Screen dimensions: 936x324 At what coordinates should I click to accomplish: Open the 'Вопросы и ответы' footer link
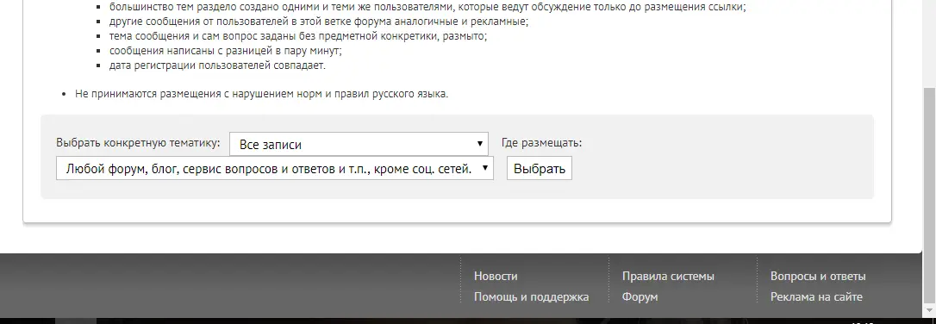click(818, 277)
